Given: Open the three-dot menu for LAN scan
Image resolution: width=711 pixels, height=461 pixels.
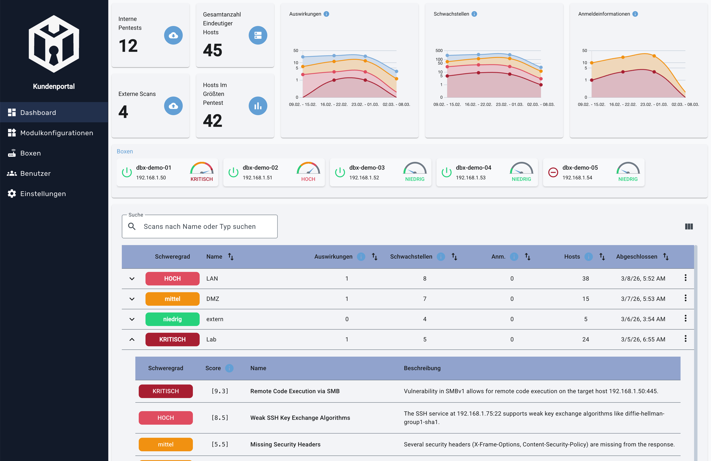Looking at the screenshot, I should 685,278.
